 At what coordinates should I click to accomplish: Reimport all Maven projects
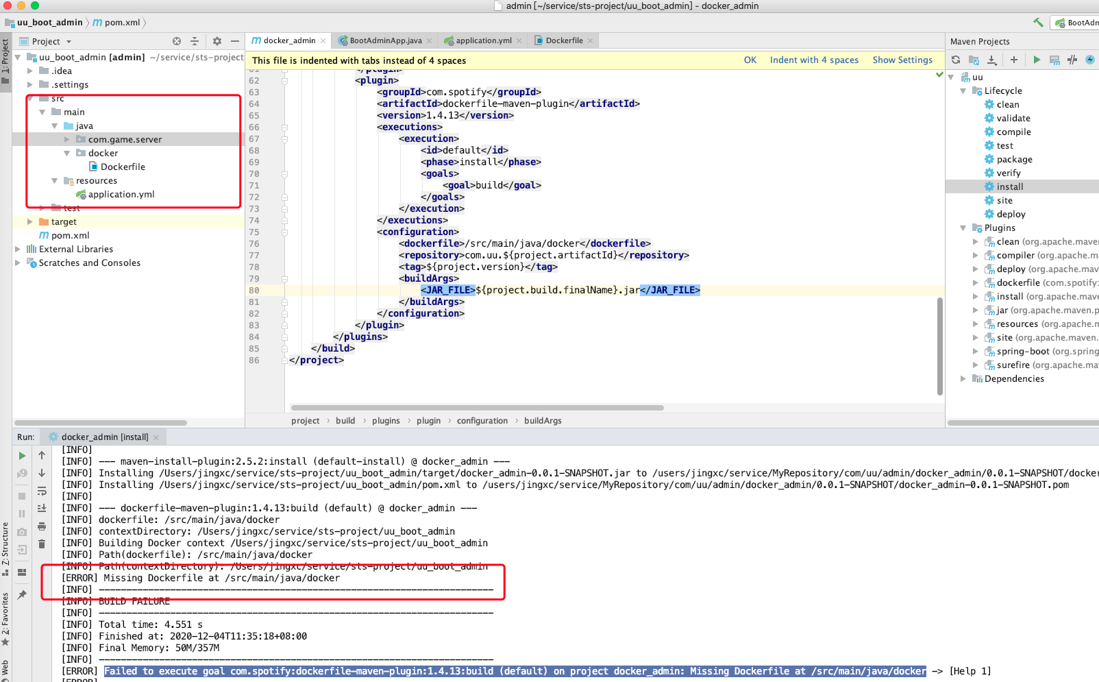[x=956, y=60]
